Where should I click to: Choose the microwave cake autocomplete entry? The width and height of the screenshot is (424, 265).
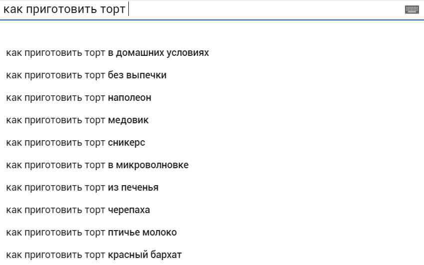(97, 165)
